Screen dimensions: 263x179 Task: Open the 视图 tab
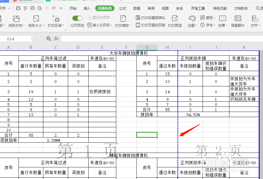[x=165, y=8]
